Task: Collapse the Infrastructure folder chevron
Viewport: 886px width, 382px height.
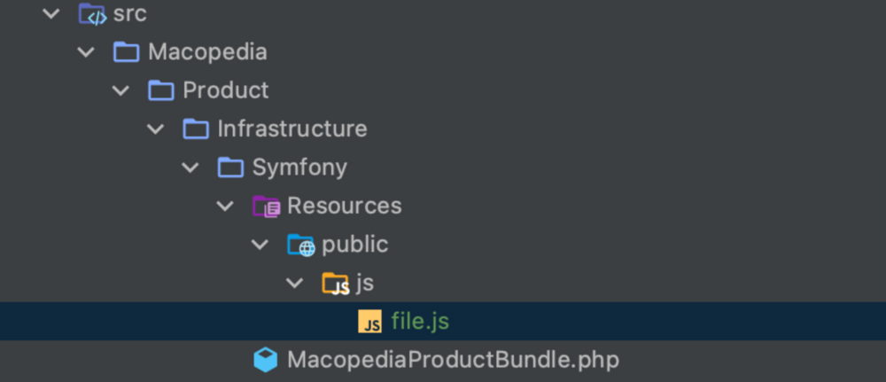Action: coord(156,129)
